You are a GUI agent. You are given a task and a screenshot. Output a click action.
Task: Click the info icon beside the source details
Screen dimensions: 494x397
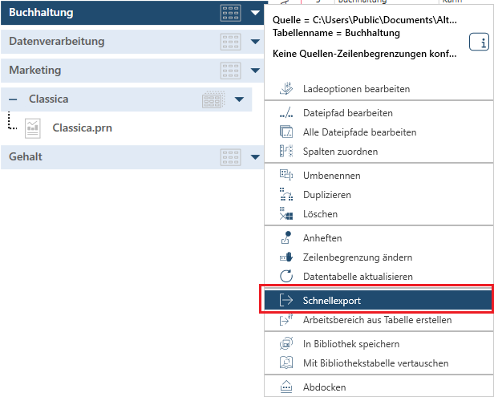click(479, 43)
